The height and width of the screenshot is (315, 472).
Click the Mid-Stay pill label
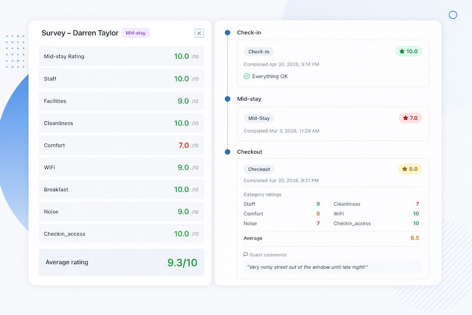click(x=259, y=118)
